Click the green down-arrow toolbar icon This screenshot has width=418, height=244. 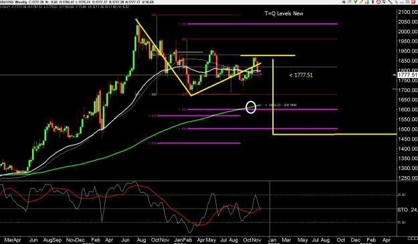355,2
